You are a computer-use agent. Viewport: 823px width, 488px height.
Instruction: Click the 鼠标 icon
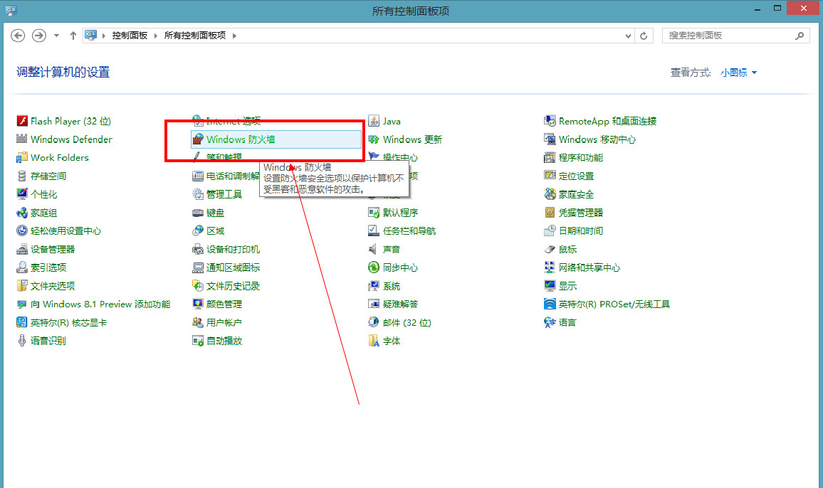coord(550,249)
